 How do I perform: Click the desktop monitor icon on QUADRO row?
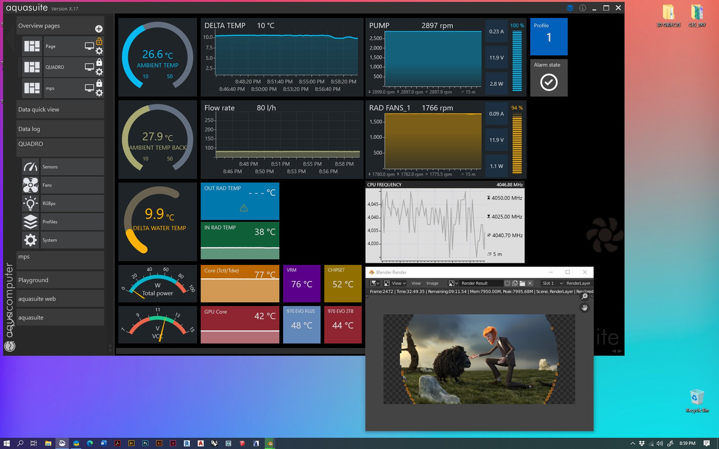click(89, 67)
